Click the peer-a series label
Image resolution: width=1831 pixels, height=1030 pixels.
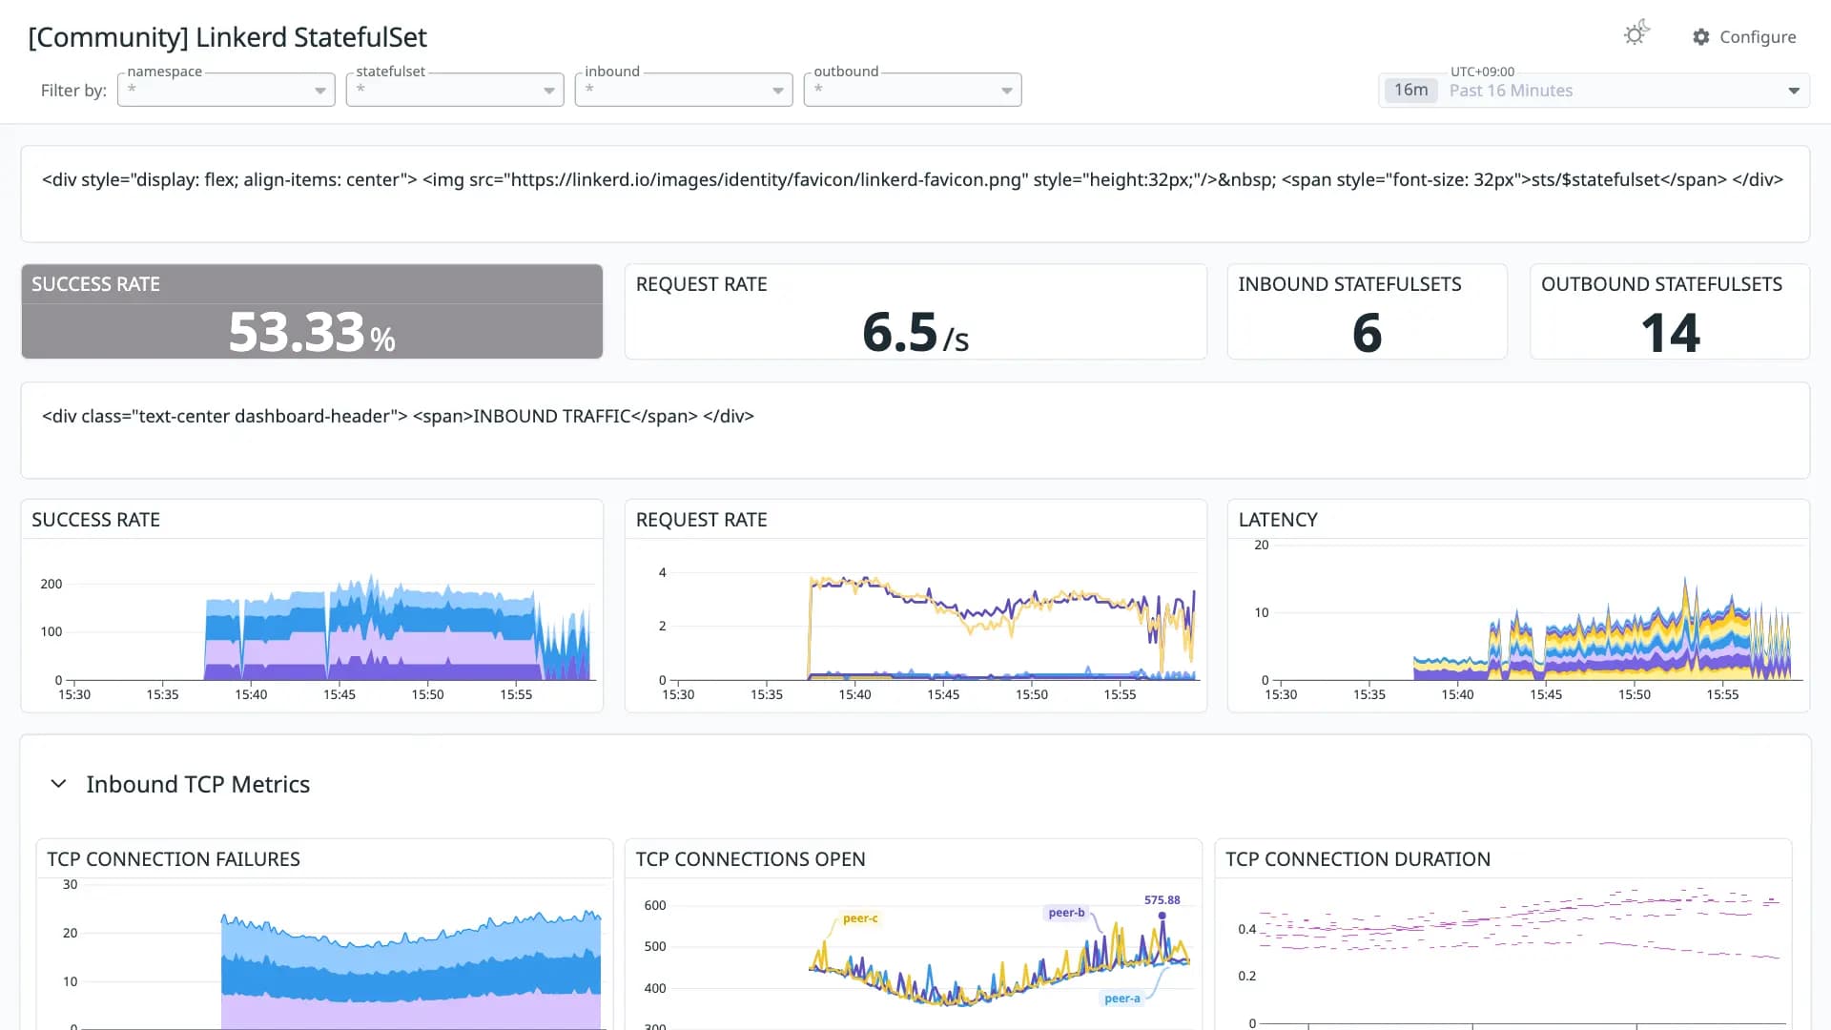(x=1121, y=999)
